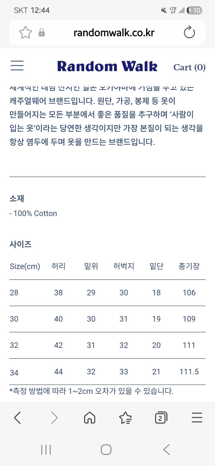
Task: Select size 28 in the size table
Action: (x=14, y=292)
